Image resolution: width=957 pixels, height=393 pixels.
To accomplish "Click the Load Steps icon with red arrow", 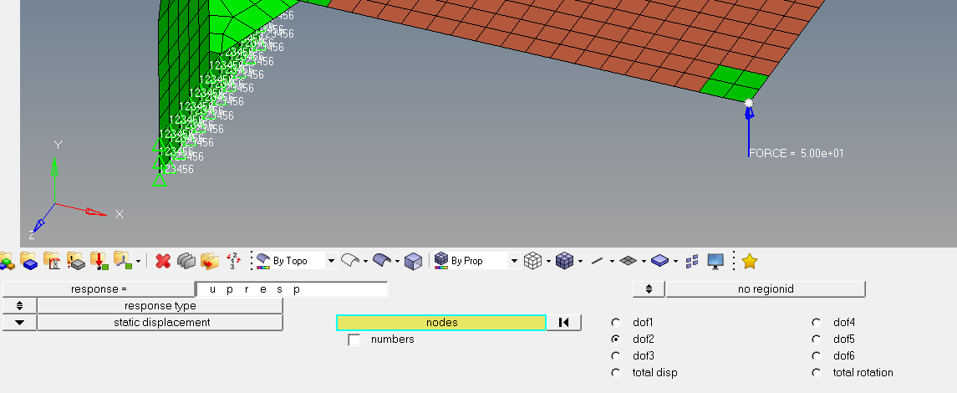I will (x=99, y=261).
